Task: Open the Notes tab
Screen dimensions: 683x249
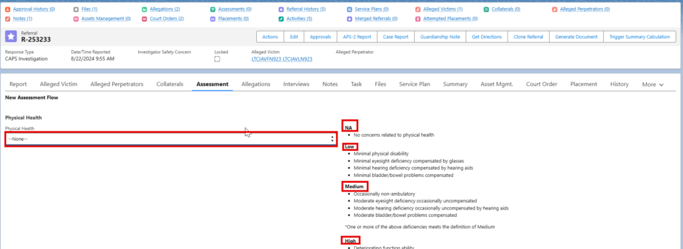Action: [x=329, y=84]
